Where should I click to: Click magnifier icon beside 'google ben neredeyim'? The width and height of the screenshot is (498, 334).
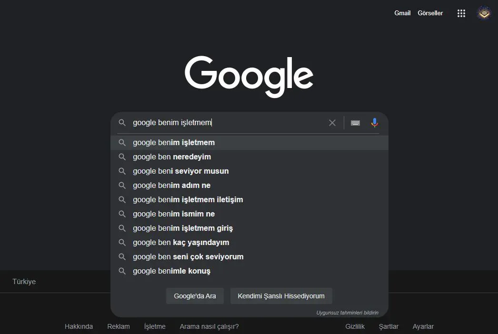[x=122, y=157]
